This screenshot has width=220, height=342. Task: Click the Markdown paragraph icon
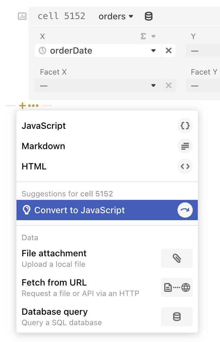click(185, 146)
